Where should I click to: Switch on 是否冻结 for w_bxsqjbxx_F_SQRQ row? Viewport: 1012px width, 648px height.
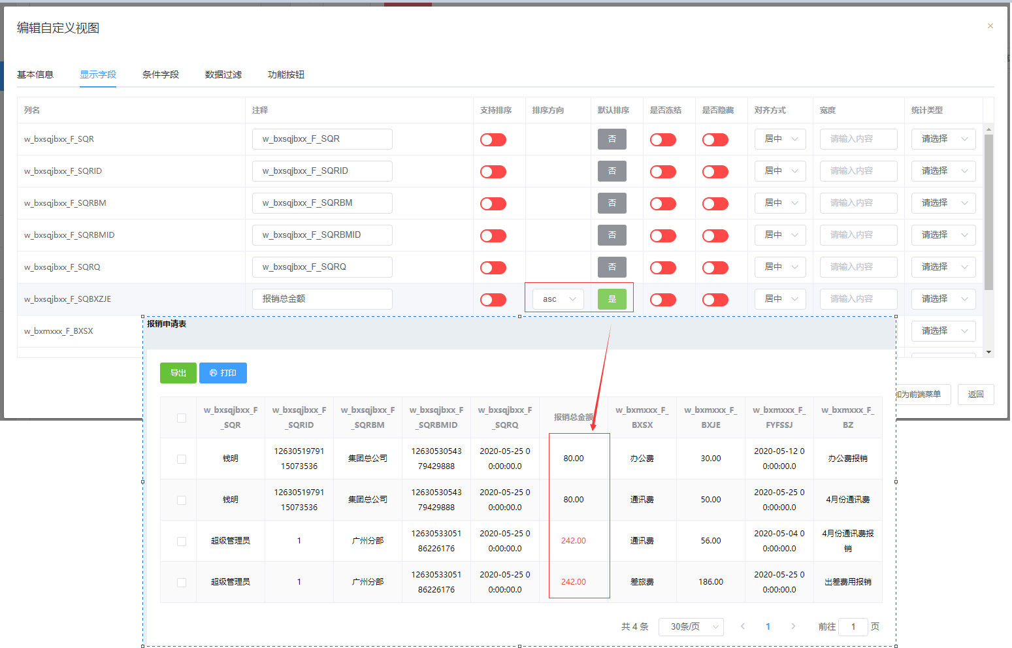(663, 268)
